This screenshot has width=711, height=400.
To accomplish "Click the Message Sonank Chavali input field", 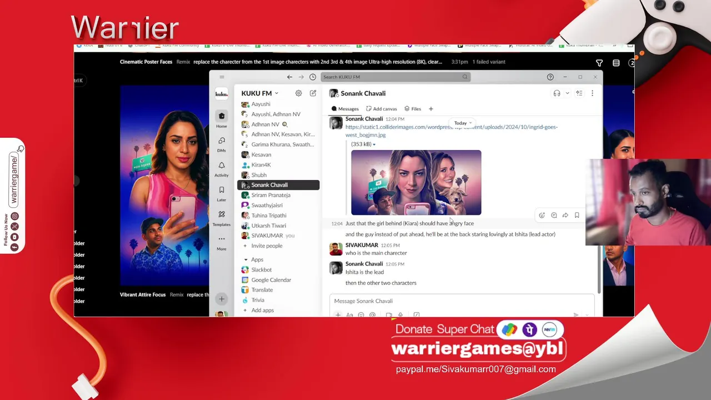I will click(x=462, y=301).
